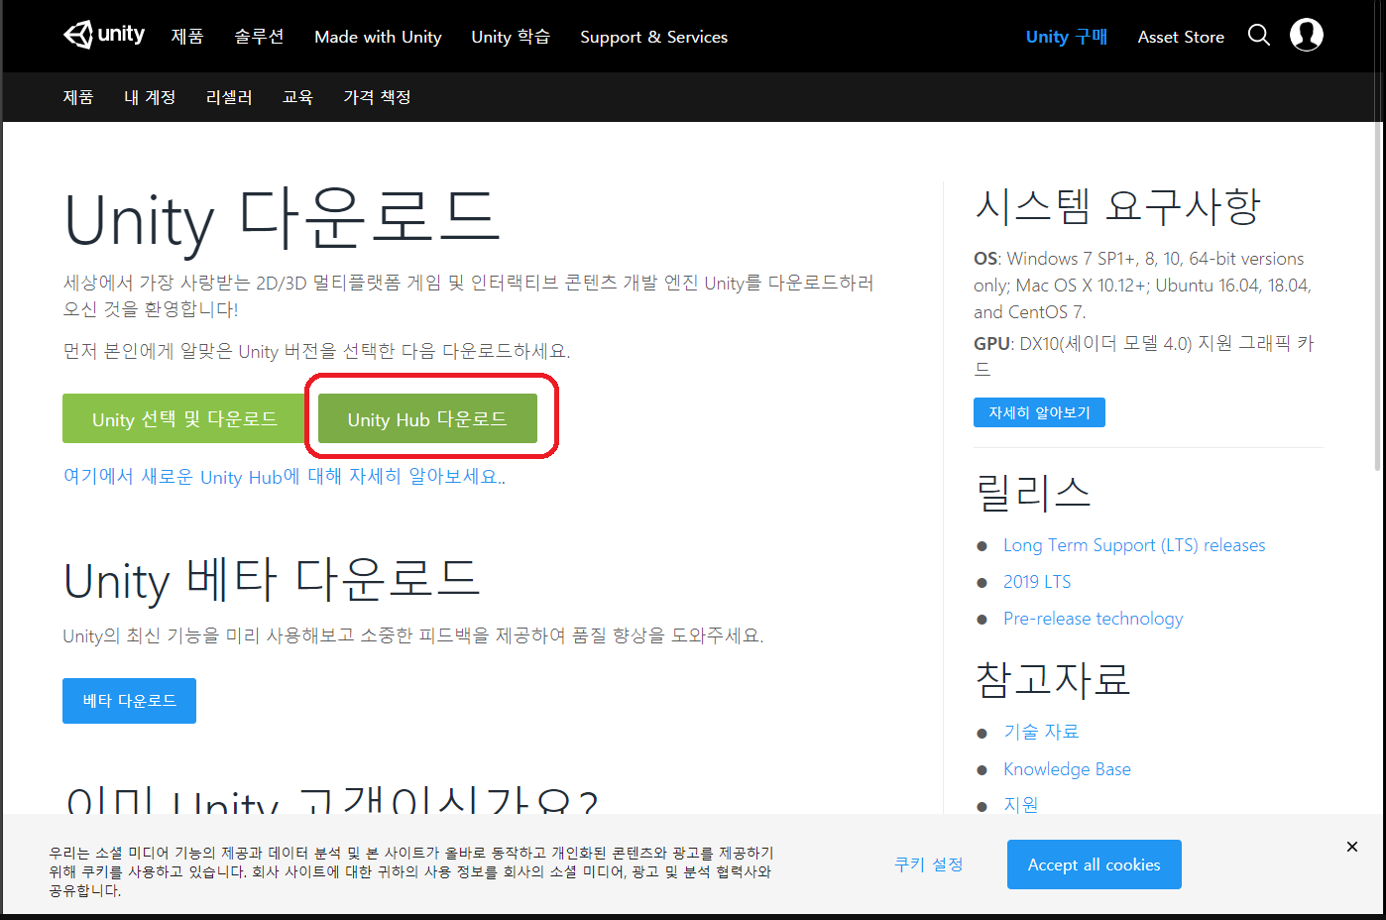Screen dimensions: 1386x920
Task: Click Accept all cookies button
Action: click(1094, 864)
